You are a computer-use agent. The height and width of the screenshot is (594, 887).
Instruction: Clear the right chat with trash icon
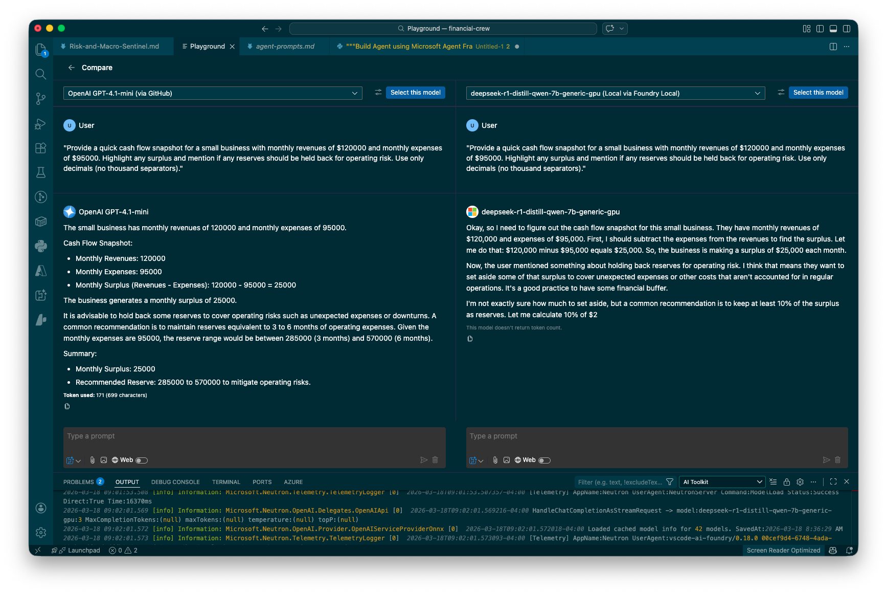point(838,460)
